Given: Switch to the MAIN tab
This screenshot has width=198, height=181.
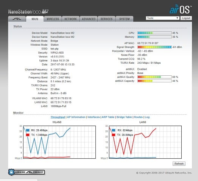Looking at the screenshot, I should coord(35,19).
